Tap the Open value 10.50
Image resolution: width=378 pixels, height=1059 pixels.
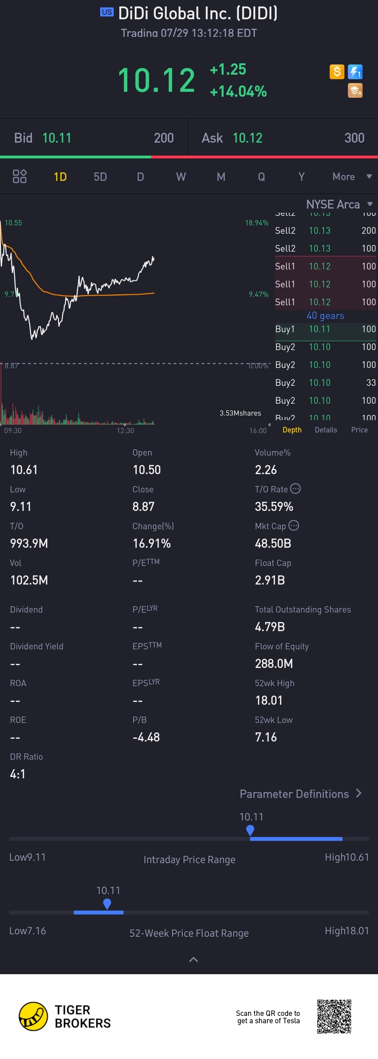tap(147, 470)
